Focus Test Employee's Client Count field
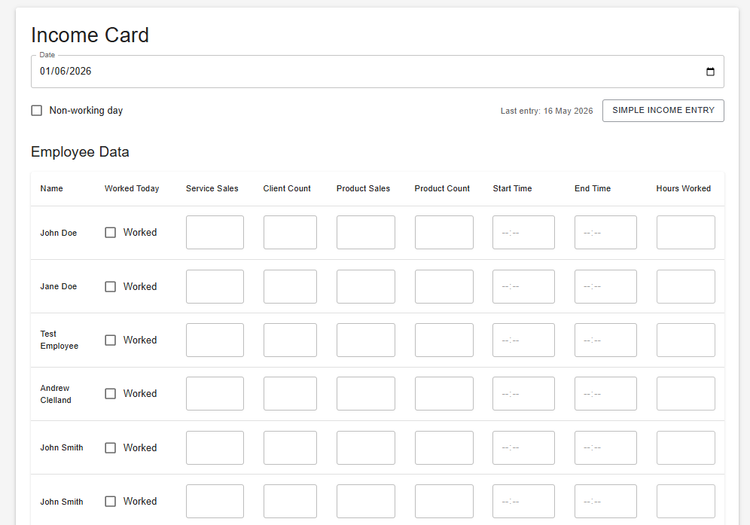The height and width of the screenshot is (525, 750). [290, 340]
